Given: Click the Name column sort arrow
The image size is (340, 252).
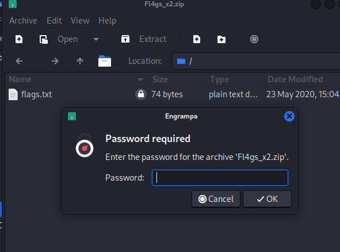Looking at the screenshot, I should (140, 79).
